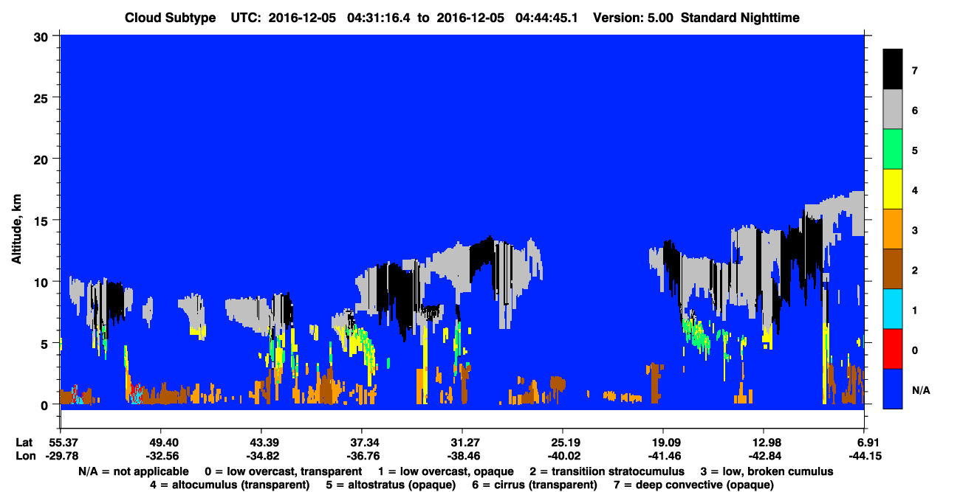Viewport: 960px width, 492px height.
Task: Click longitude value -32.56
Action: coord(161,456)
